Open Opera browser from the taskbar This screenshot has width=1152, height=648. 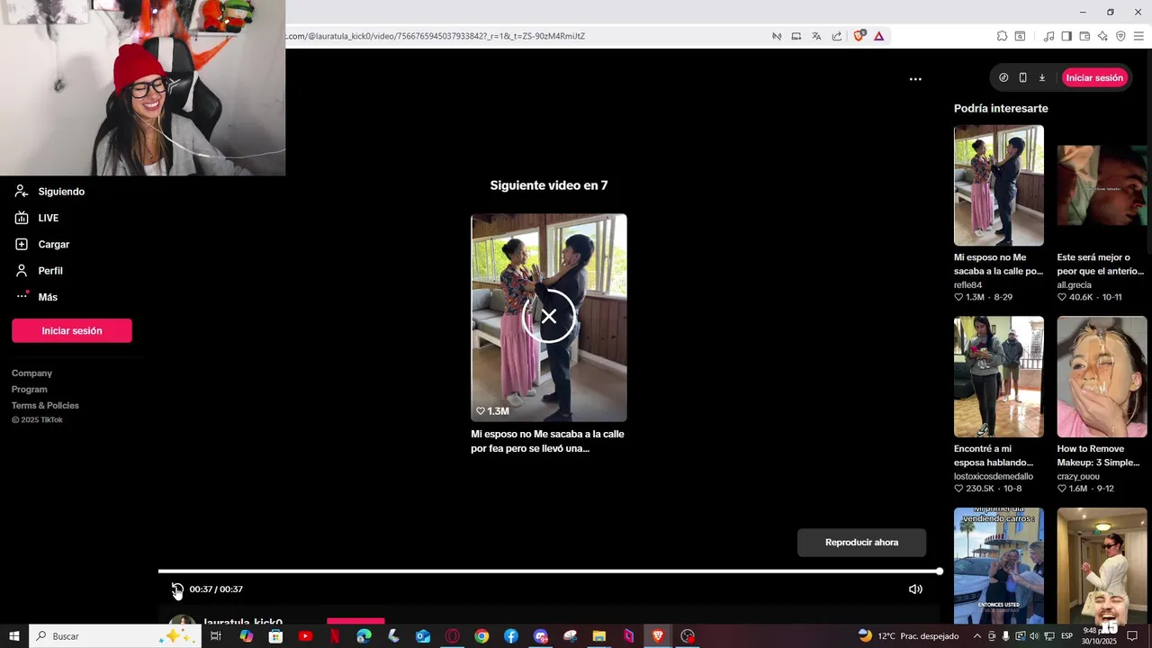point(453,636)
